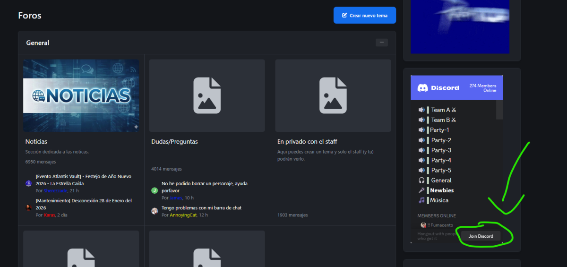The height and width of the screenshot is (267, 567).
Task: Click Sherezzade's avatar in Noticias posts
Action: coord(29,183)
